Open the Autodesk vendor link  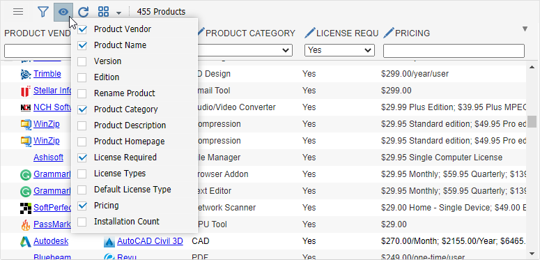[51, 241]
